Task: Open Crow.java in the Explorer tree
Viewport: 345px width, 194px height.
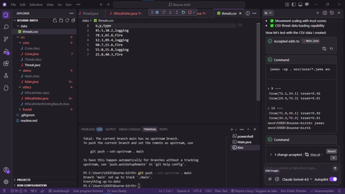Action: 32,54
